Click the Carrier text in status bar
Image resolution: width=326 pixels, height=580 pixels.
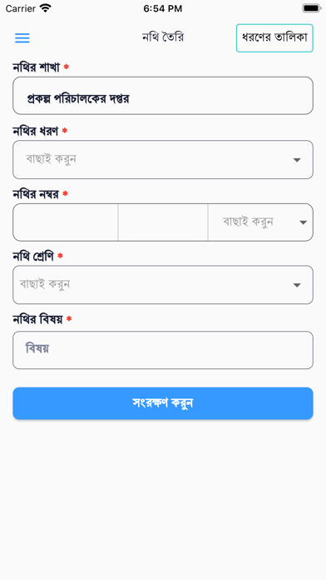21,8
